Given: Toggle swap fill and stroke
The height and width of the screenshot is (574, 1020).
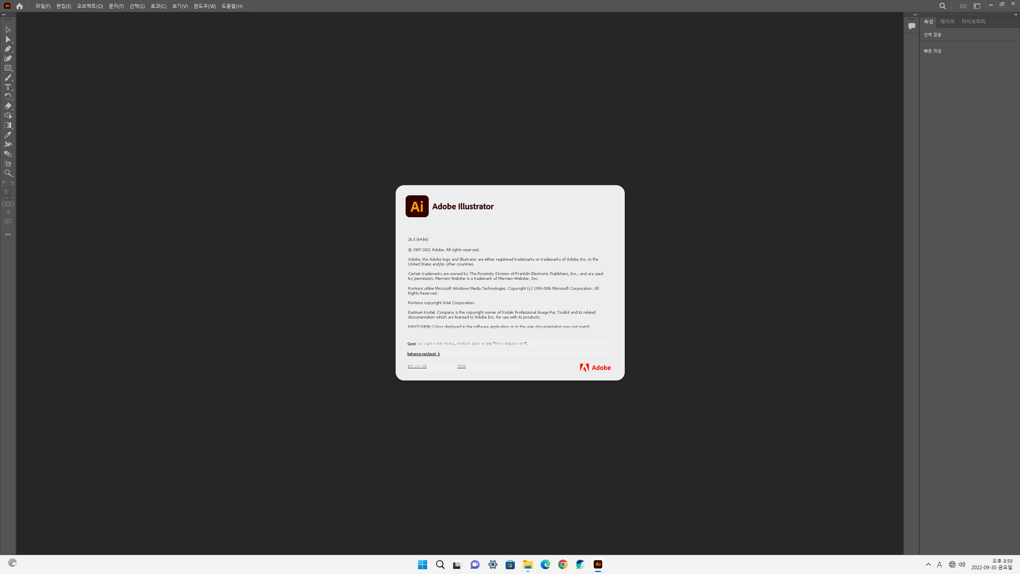Looking at the screenshot, I should (12, 183).
